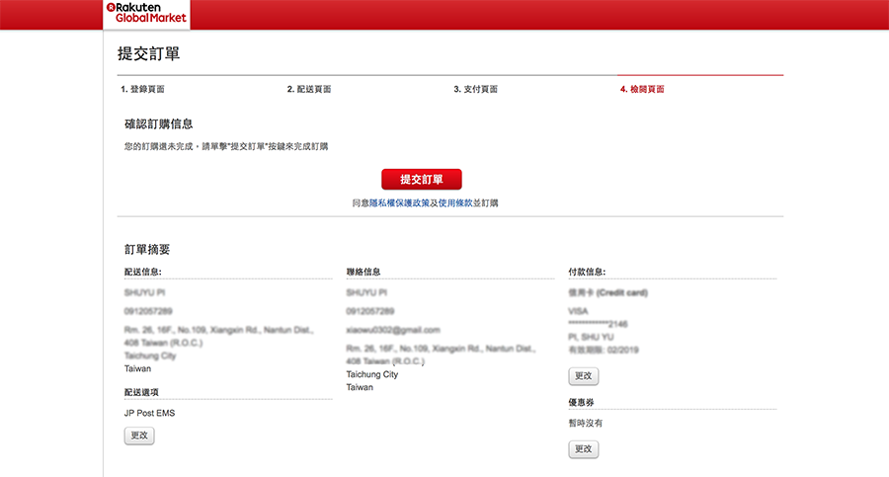Image resolution: width=889 pixels, height=477 pixels.
Task: Click the 付款信息 section label
Action: point(588,272)
